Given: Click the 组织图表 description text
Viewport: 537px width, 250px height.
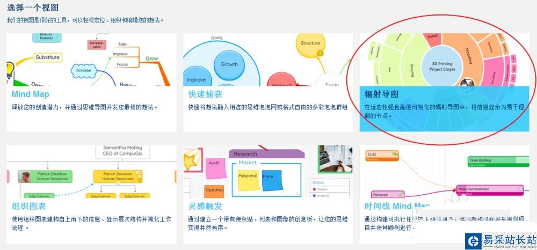Looking at the screenshot, I should [91, 223].
